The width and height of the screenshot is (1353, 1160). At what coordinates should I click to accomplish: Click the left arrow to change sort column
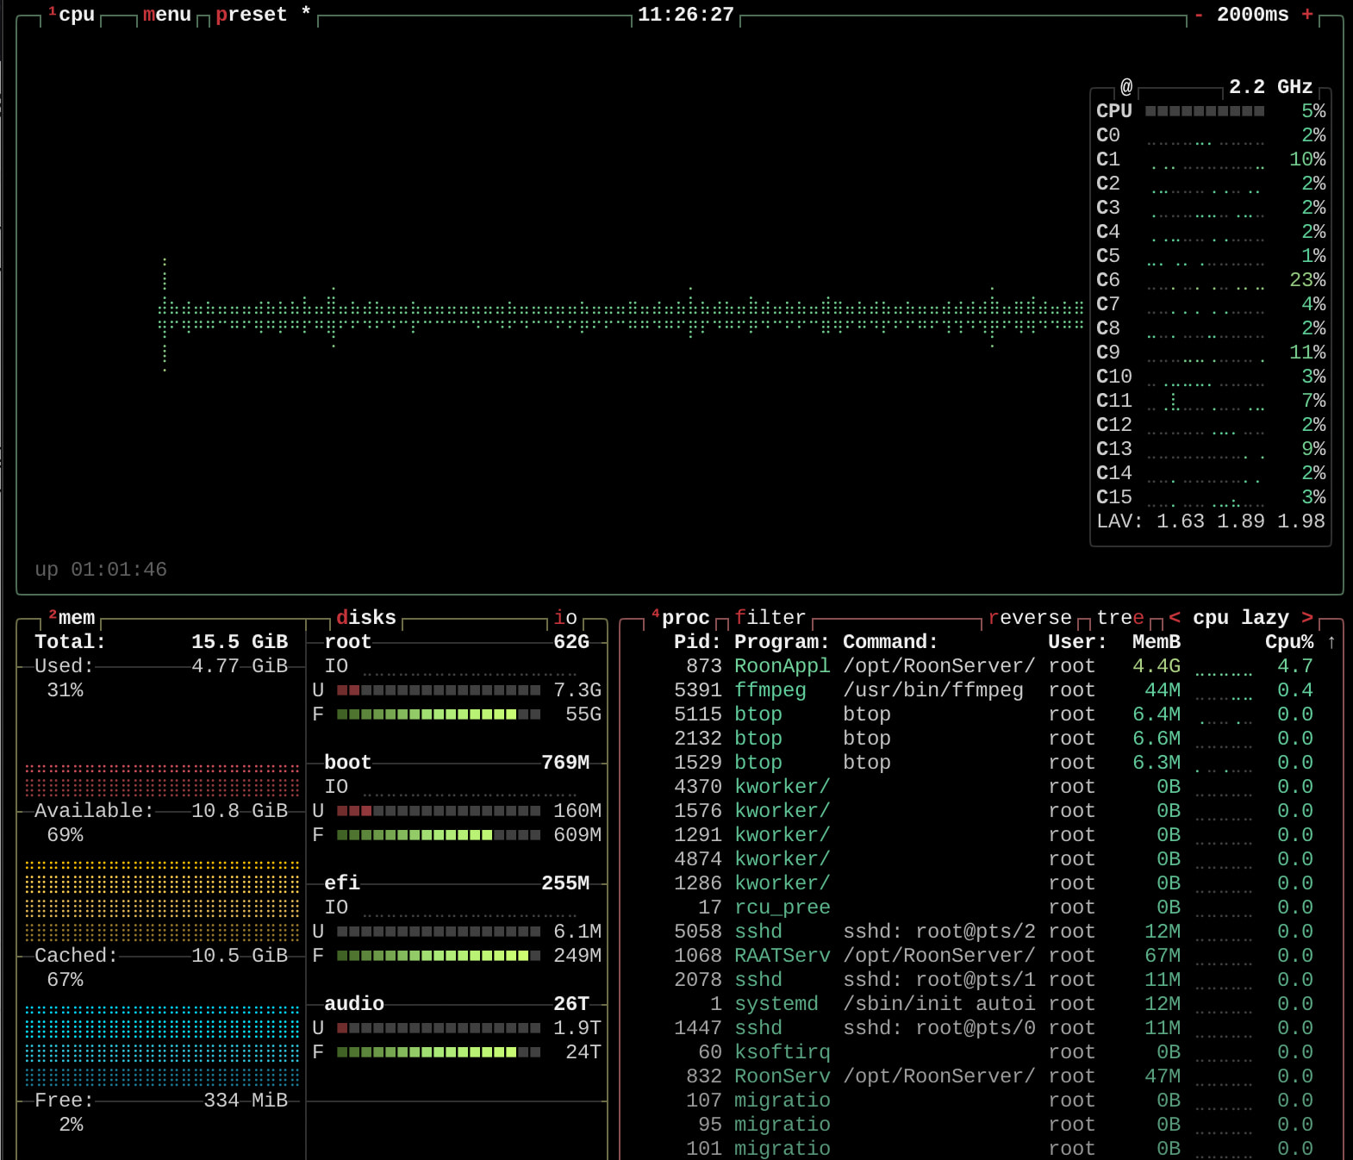pyautogui.click(x=1175, y=617)
